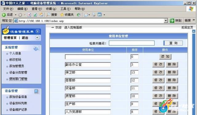Click the 生产部 name field
Image resolution: width=197 pixels, height=115 pixels.
(88, 104)
